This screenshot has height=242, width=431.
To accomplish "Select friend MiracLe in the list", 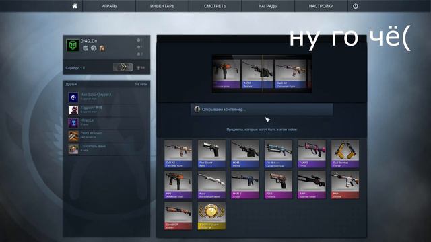I will [107, 123].
